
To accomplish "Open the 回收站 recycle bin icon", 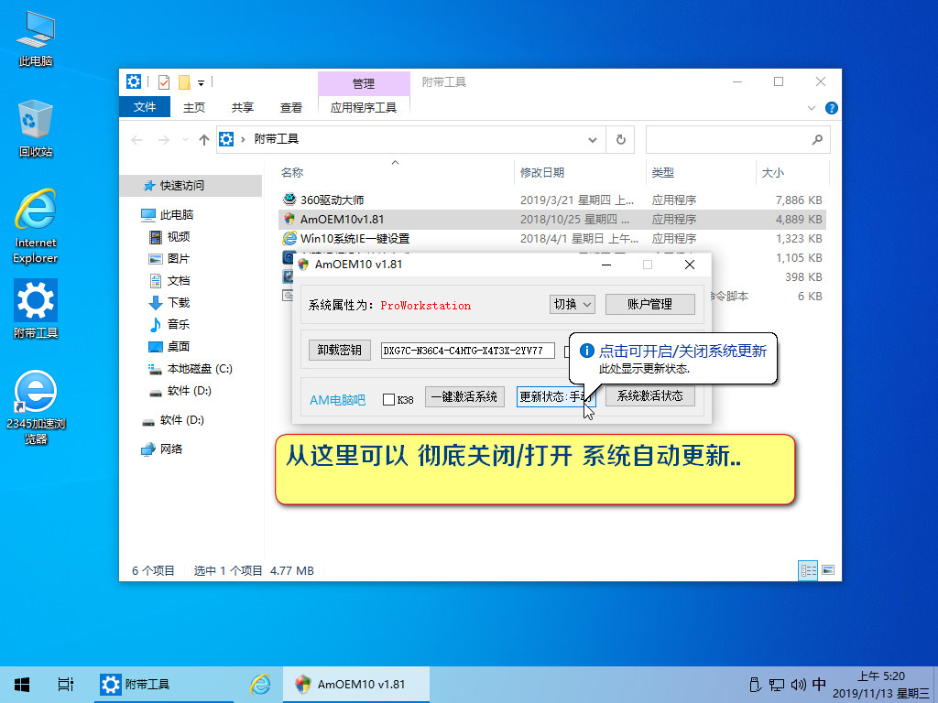I will [36, 128].
